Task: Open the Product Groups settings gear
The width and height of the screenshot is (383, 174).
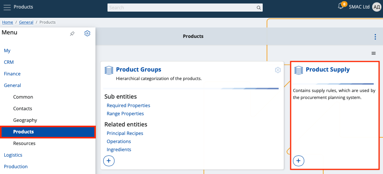Action: [x=277, y=70]
